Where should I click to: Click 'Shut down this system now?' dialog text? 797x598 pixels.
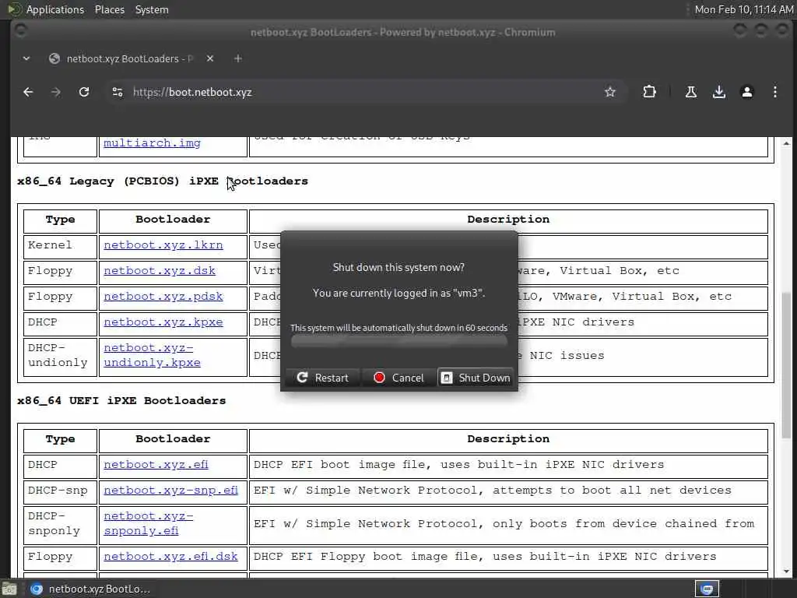398,268
